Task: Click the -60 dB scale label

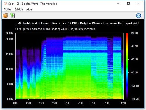Action: coord(134,59)
